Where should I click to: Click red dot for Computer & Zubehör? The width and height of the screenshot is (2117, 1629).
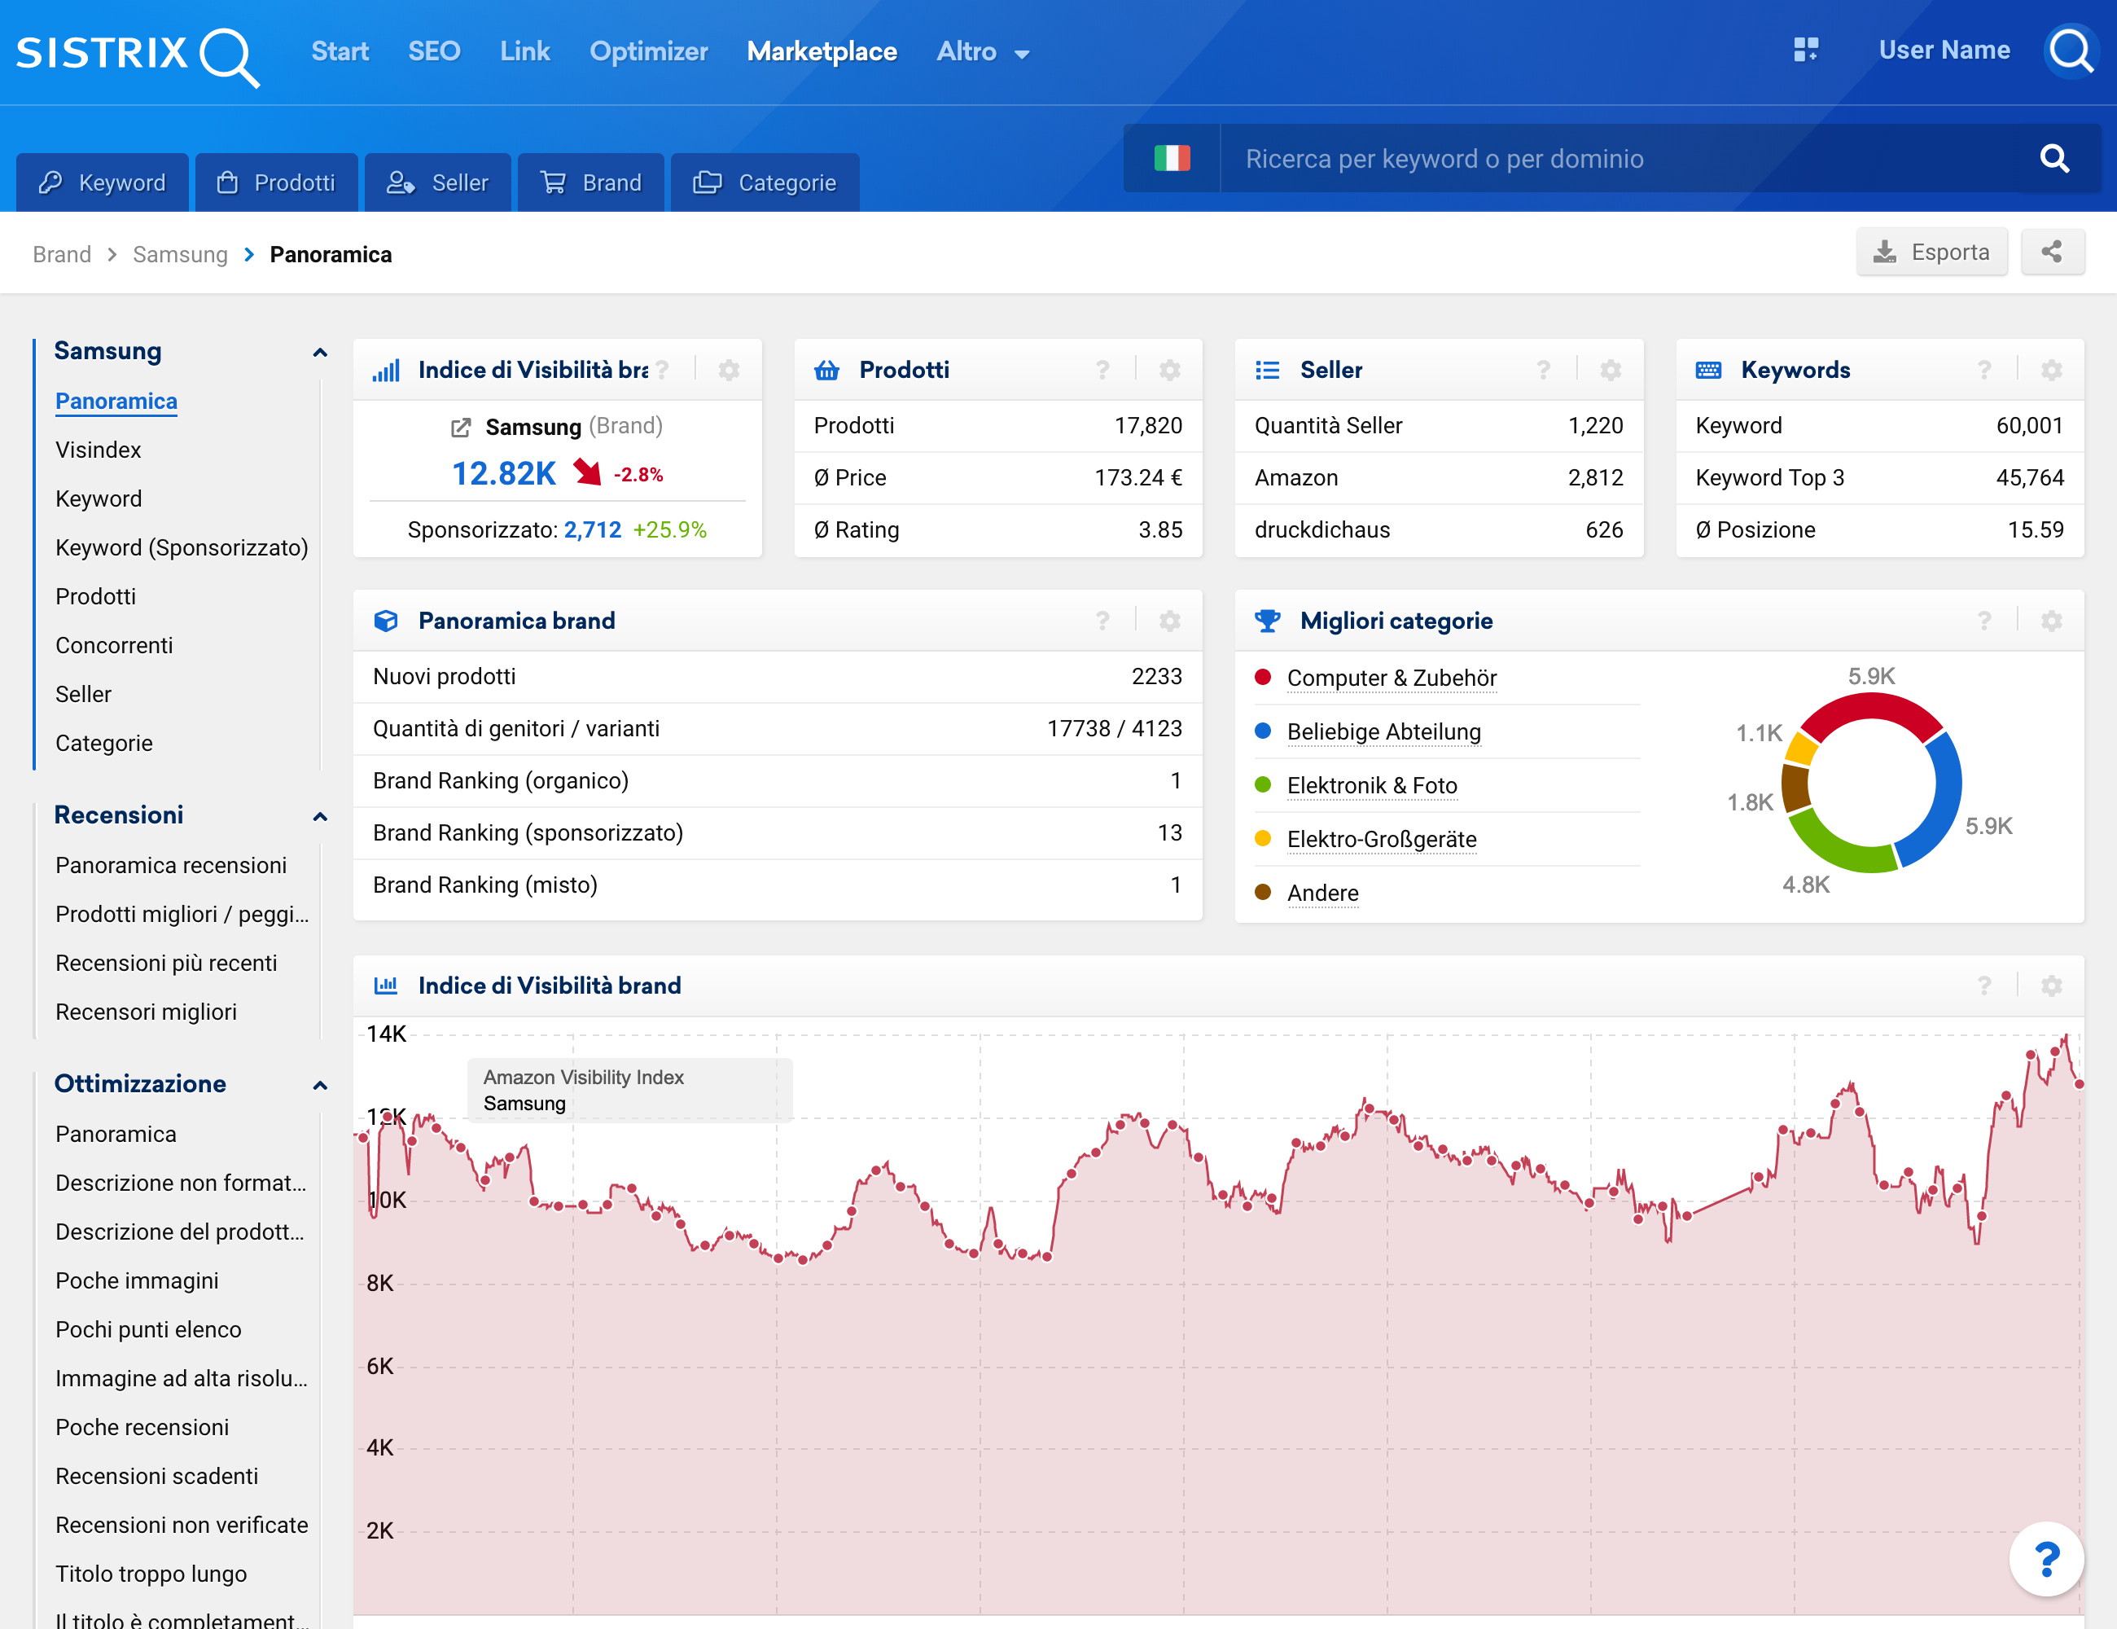tap(1262, 677)
